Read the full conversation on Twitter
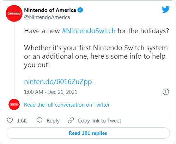This screenshot has height=144, width=176. pos(67,105)
